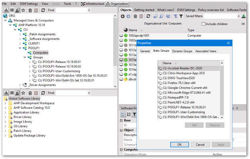Click the checklist icon in Organization toolbar

[x=36, y=10]
